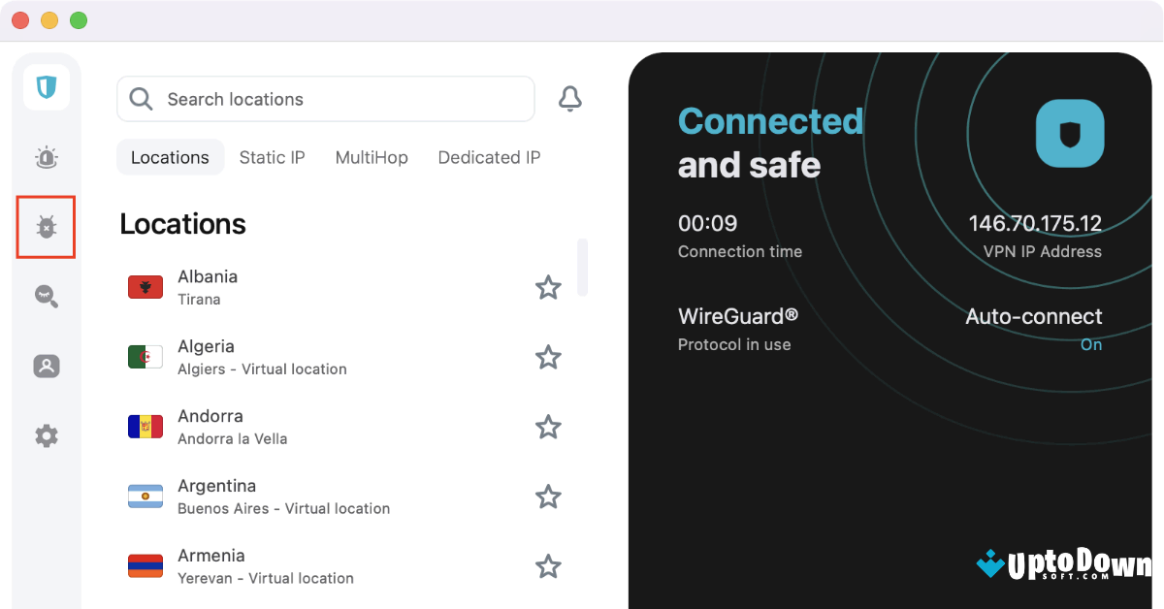
Task: Favorite Albania with its star
Action: pyautogui.click(x=549, y=287)
